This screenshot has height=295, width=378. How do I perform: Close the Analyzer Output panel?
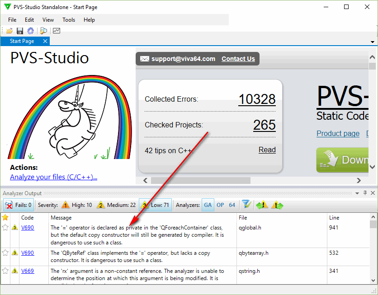click(x=373, y=193)
